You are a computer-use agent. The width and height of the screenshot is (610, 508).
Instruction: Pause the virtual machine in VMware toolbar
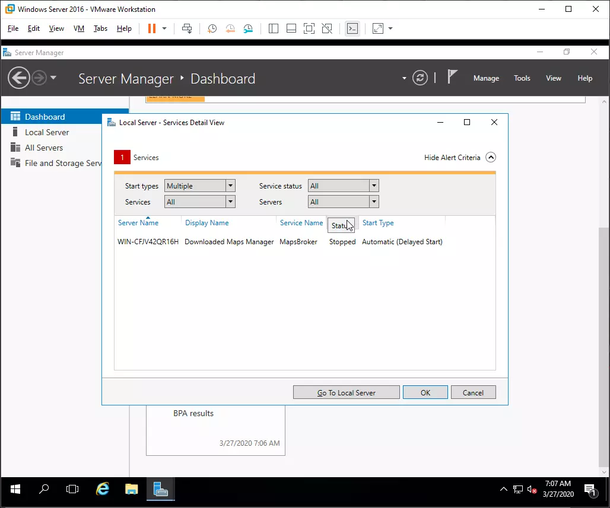(x=152, y=28)
